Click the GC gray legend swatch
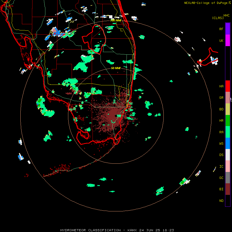This screenshot has height=232, width=232. 228,178
